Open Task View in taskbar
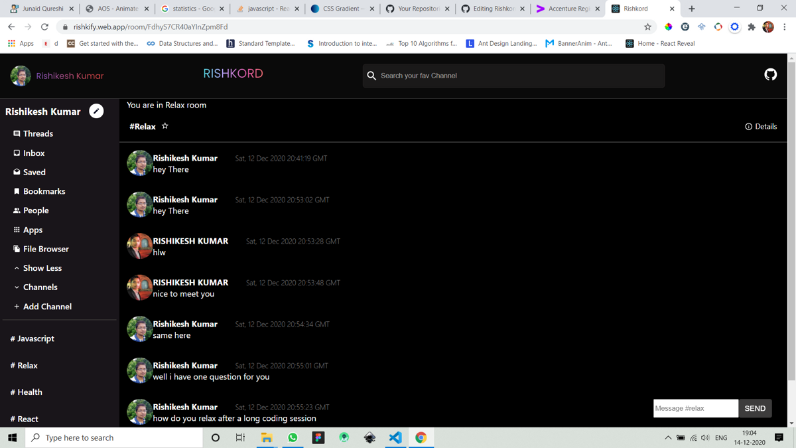This screenshot has height=448, width=796. (x=240, y=437)
